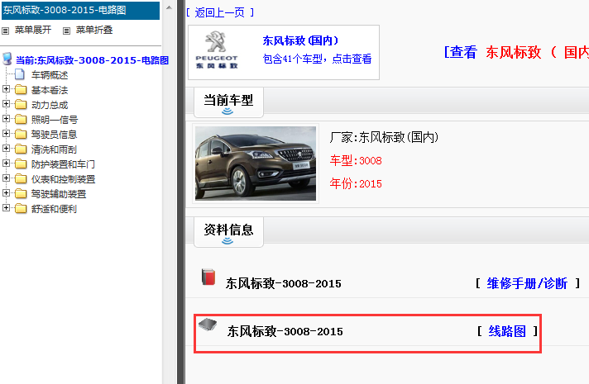Click the 3008 car thumbnail image

click(256, 164)
